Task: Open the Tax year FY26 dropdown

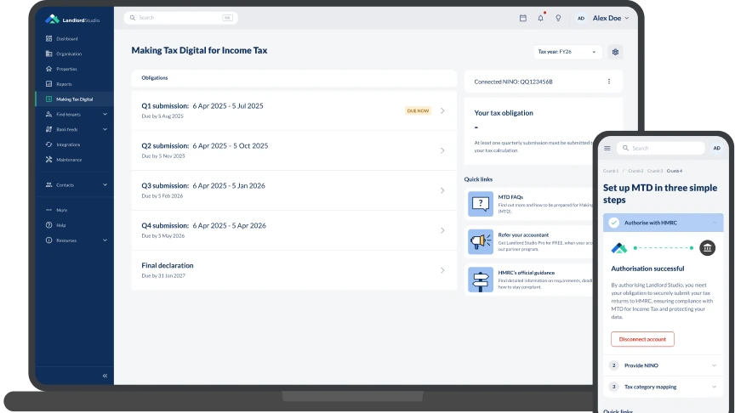Action: click(x=567, y=52)
